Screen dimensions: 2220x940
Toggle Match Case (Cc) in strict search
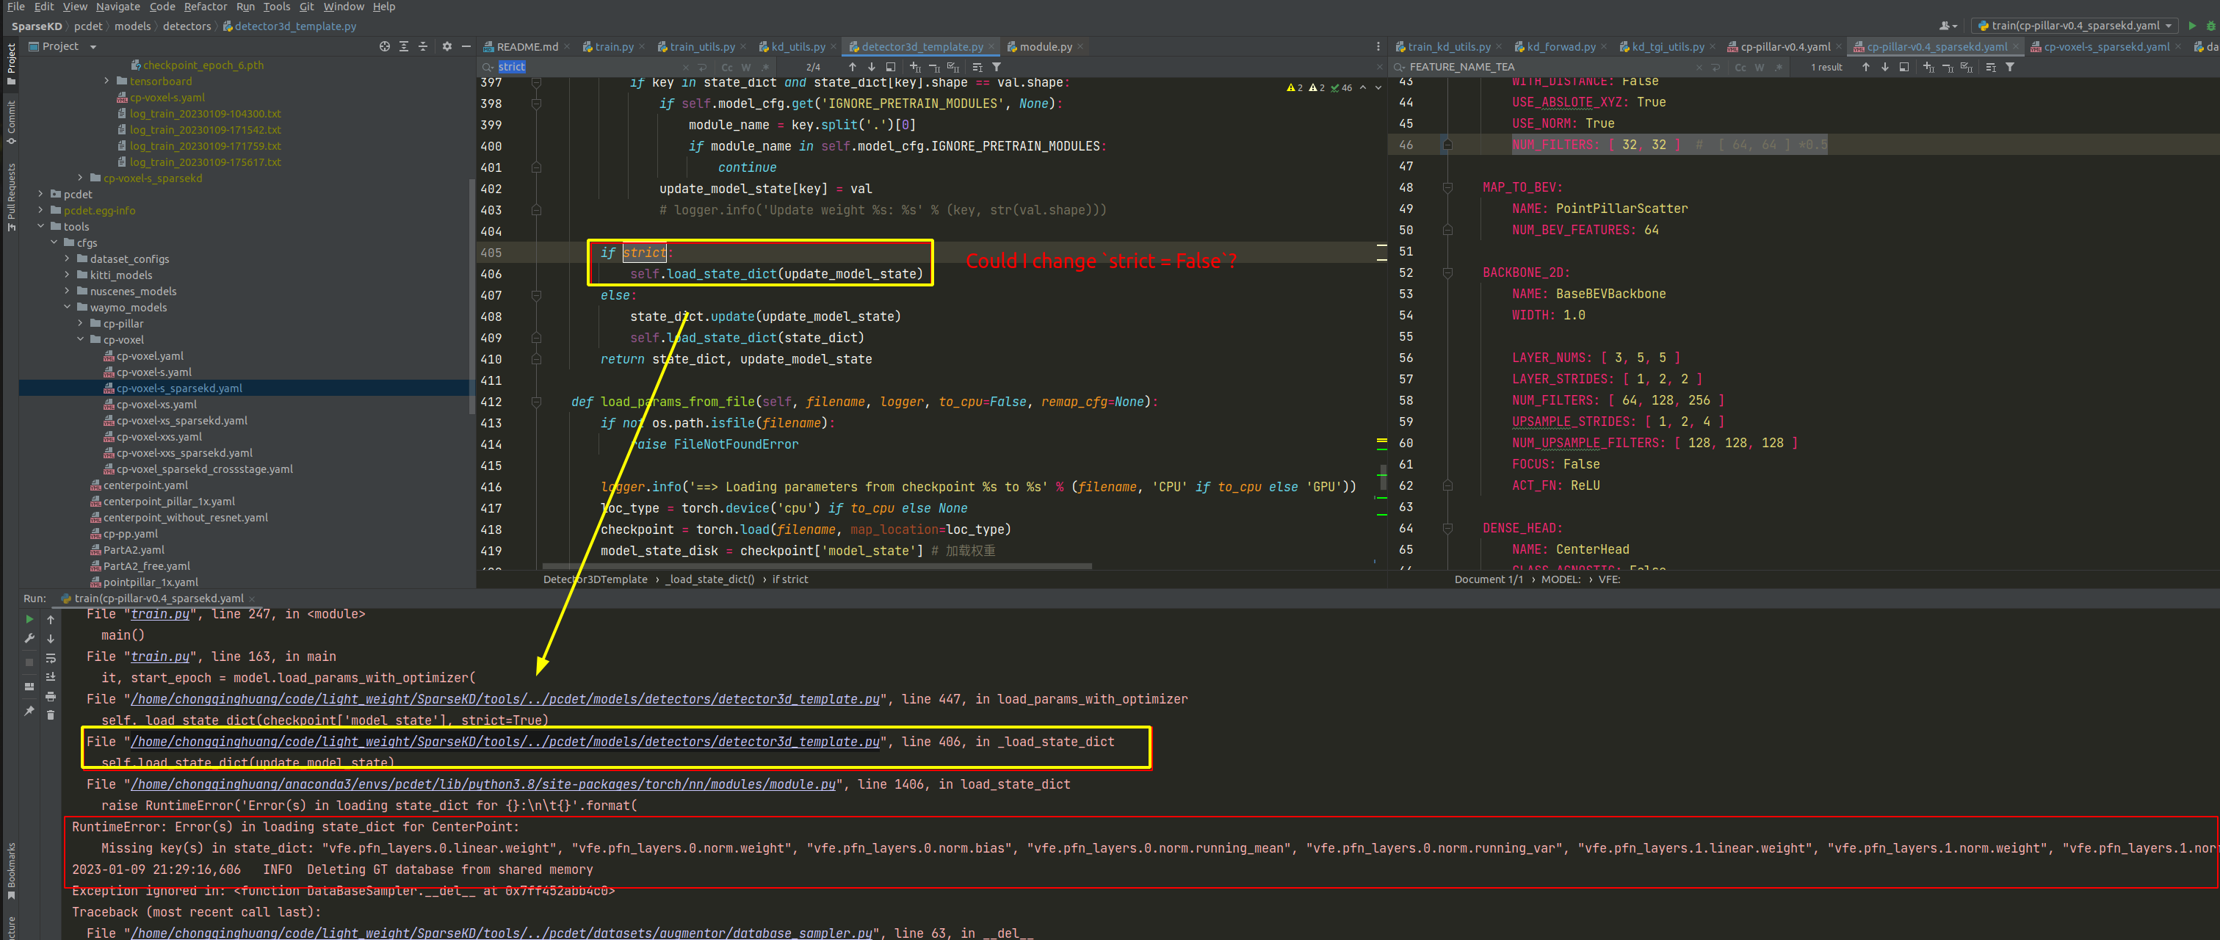tap(726, 68)
